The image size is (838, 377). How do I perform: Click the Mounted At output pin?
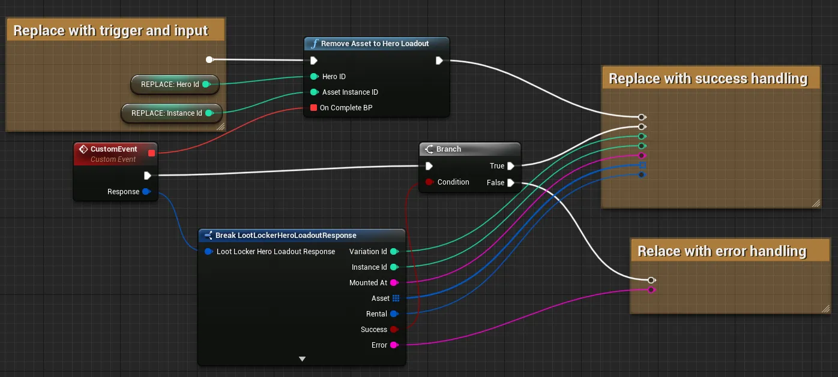click(394, 283)
